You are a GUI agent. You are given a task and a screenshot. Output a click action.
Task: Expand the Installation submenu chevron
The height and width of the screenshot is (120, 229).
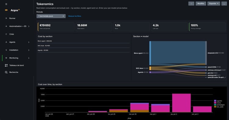(29, 50)
